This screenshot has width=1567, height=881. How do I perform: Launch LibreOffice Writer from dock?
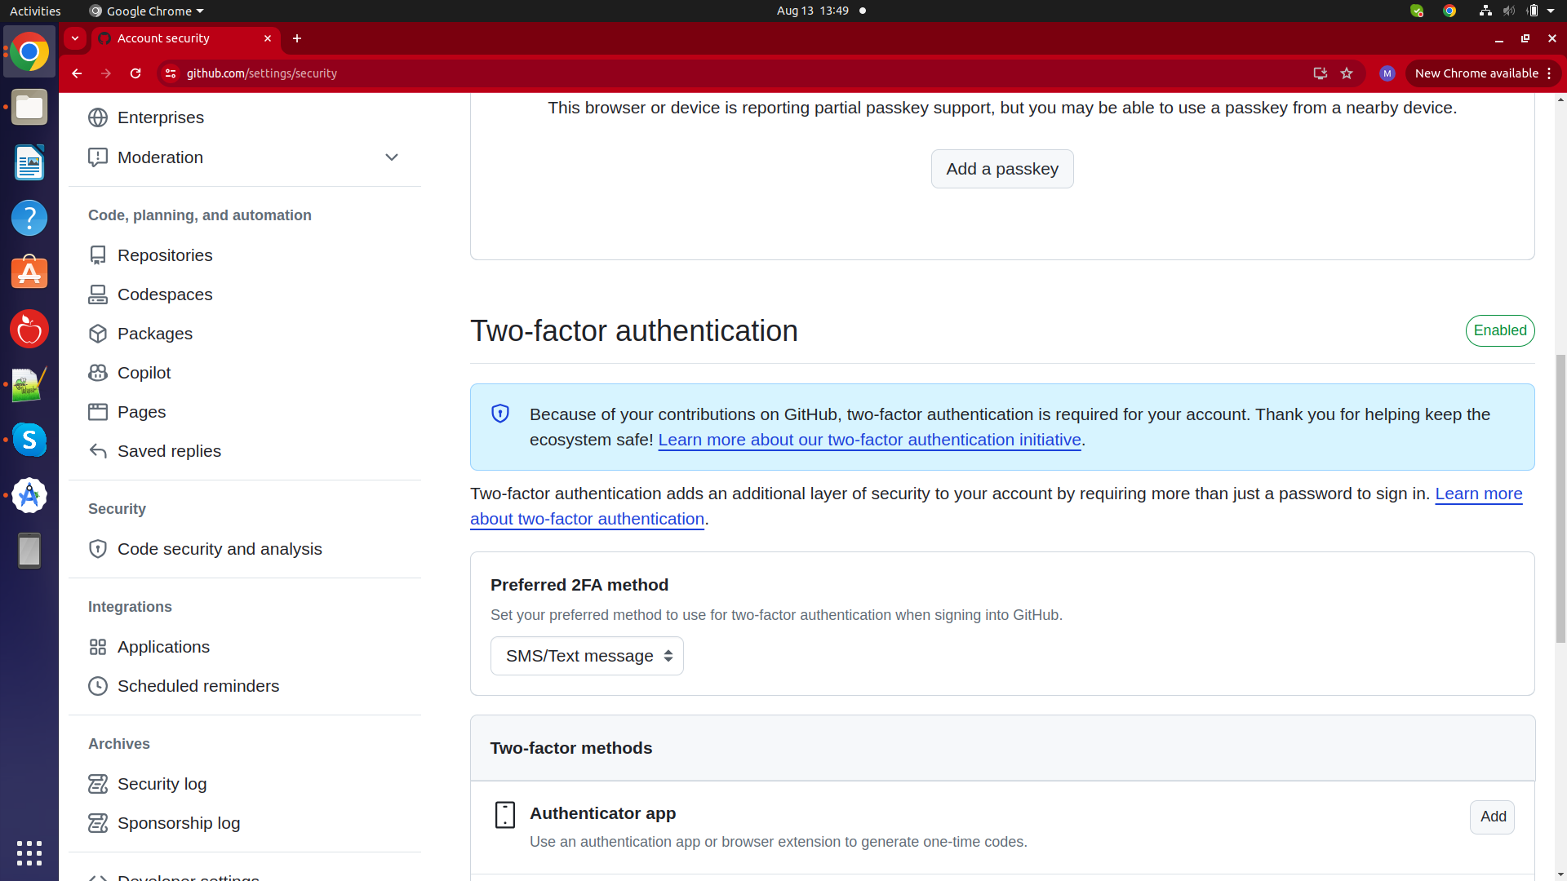[x=29, y=163]
